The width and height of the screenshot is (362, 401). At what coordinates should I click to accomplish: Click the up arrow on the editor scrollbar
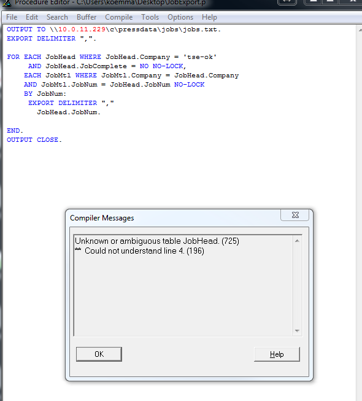360,30
